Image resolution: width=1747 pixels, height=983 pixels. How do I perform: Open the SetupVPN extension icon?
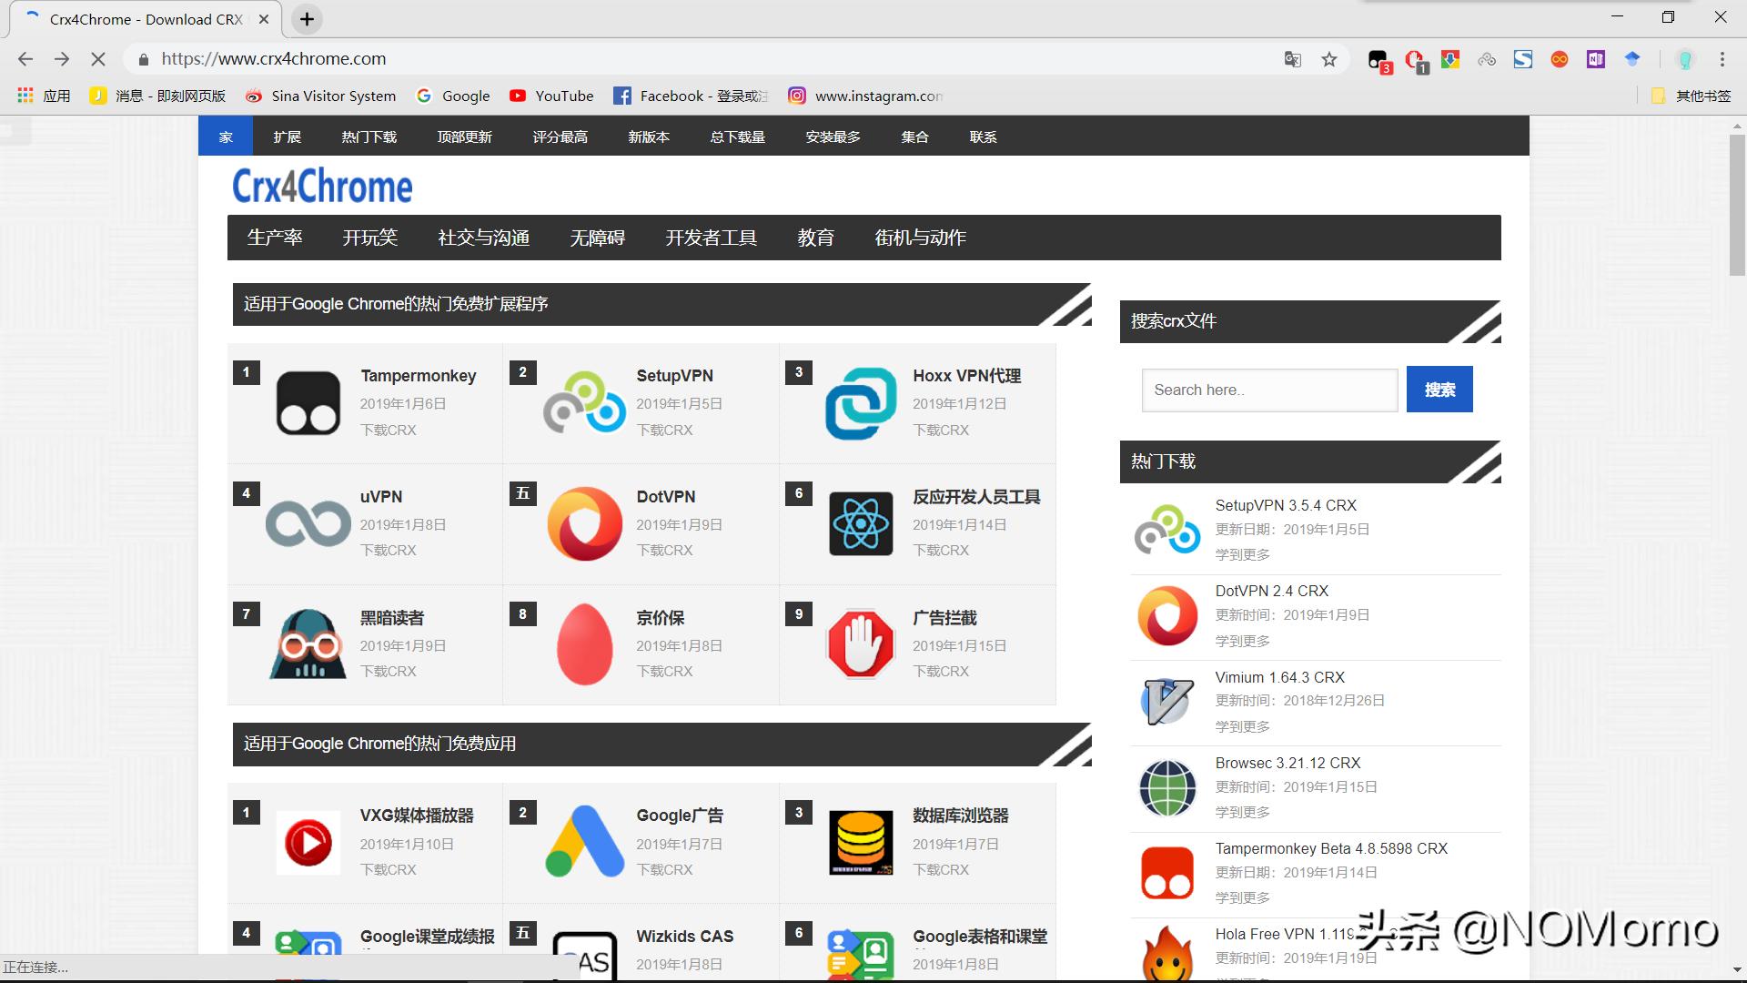(585, 402)
